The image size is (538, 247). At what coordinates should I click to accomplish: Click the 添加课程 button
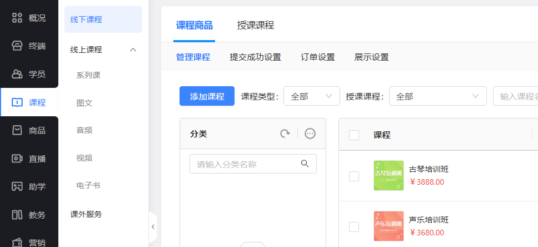pyautogui.click(x=207, y=96)
